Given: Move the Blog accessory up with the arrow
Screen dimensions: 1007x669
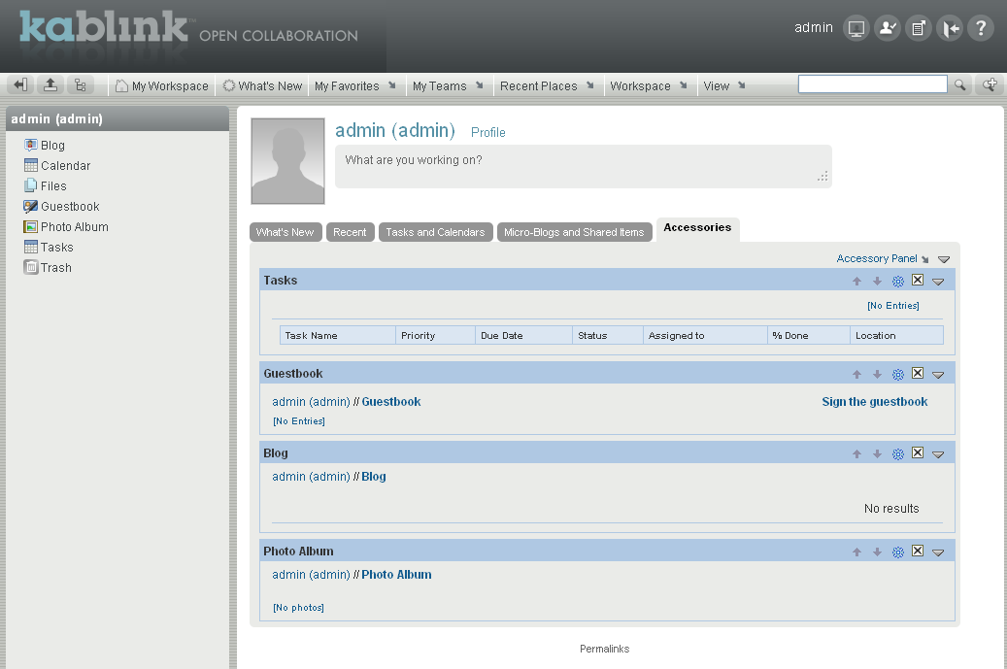Looking at the screenshot, I should pyautogui.click(x=856, y=453).
